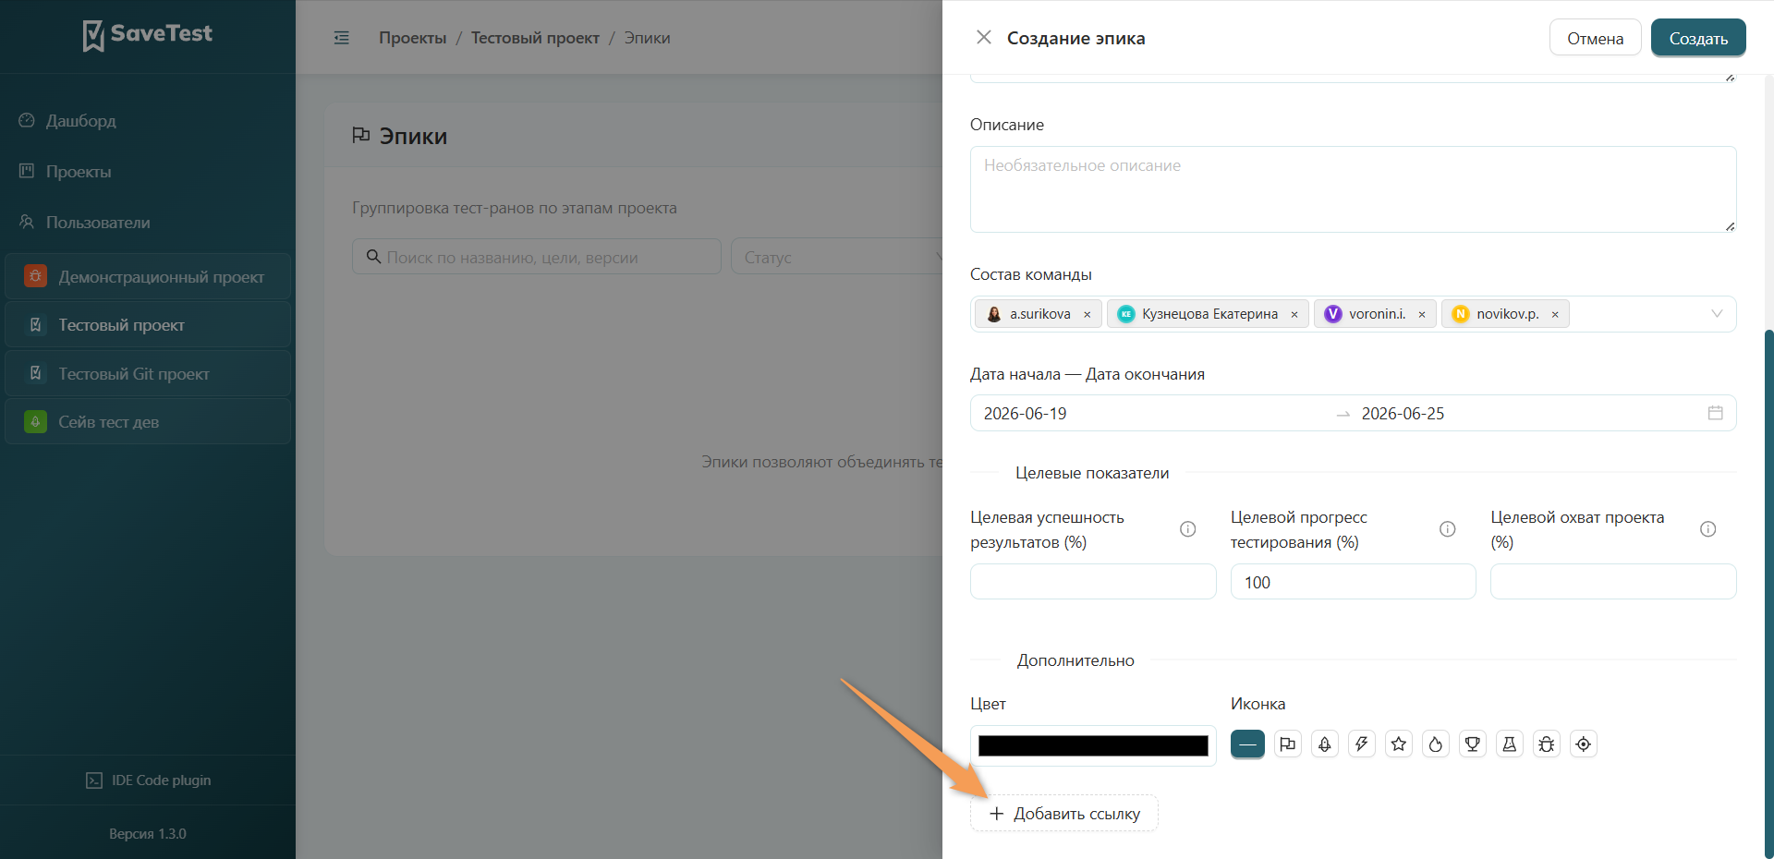
Task: Open the black color picker swatch
Action: (x=1093, y=745)
